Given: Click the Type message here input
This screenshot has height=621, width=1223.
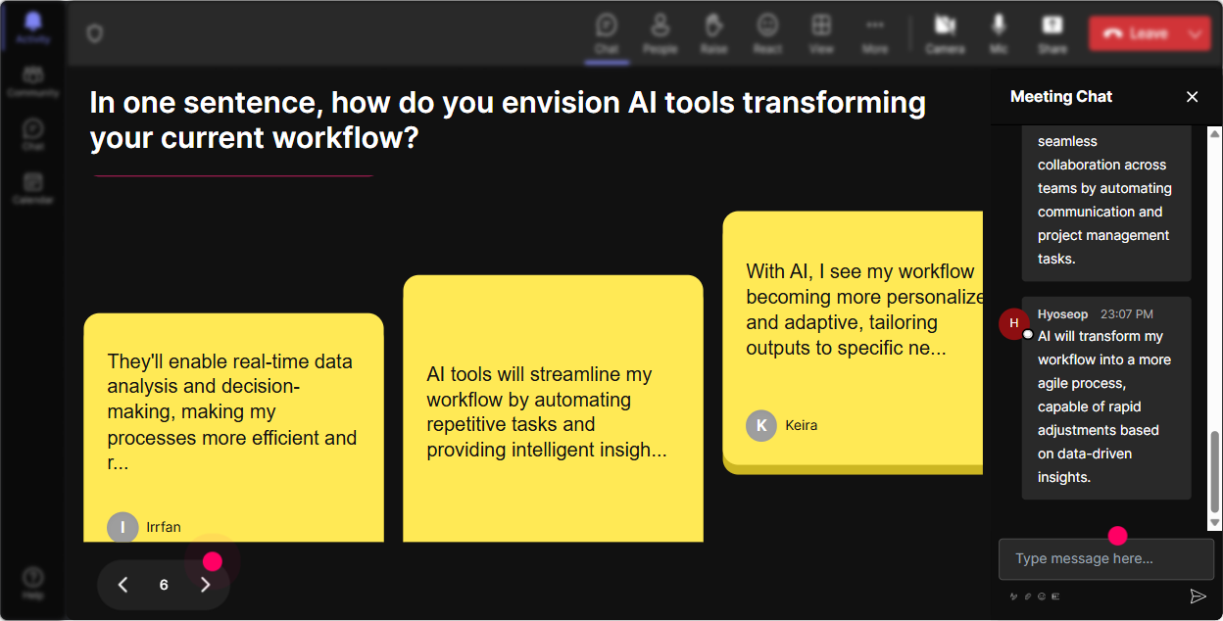Looking at the screenshot, I should point(1105,558).
